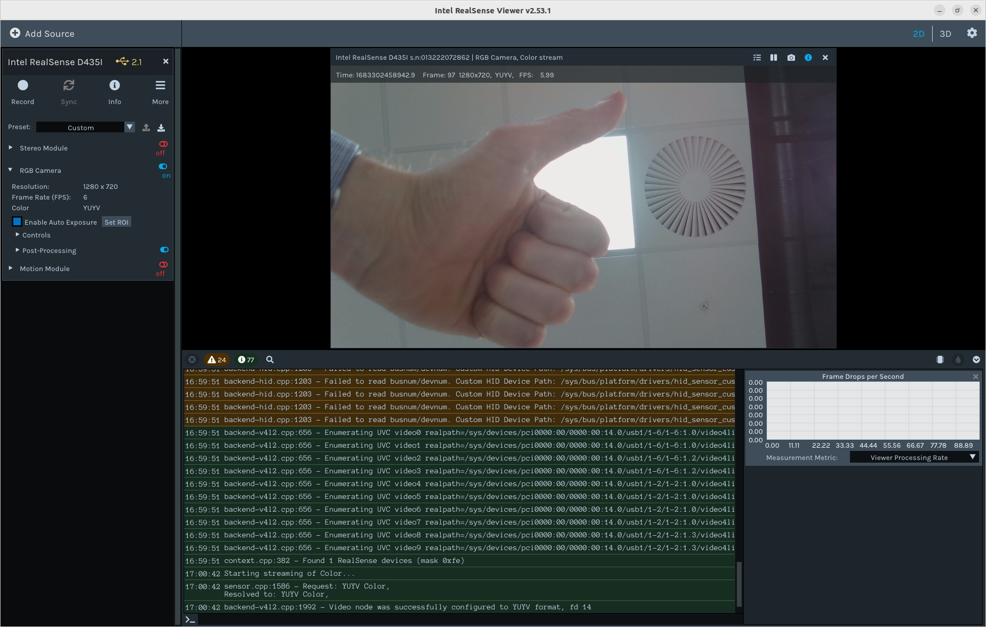The height and width of the screenshot is (627, 986).
Task: Enable the Stereo Module stream
Action: pyautogui.click(x=163, y=144)
